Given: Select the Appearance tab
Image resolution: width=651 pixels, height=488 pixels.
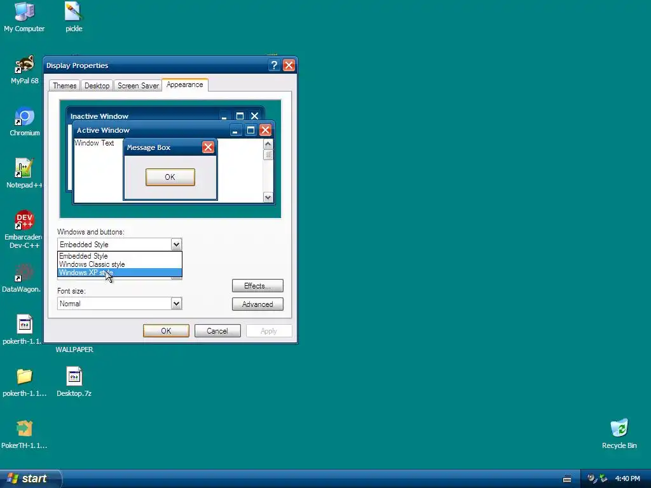Looking at the screenshot, I should [x=185, y=85].
